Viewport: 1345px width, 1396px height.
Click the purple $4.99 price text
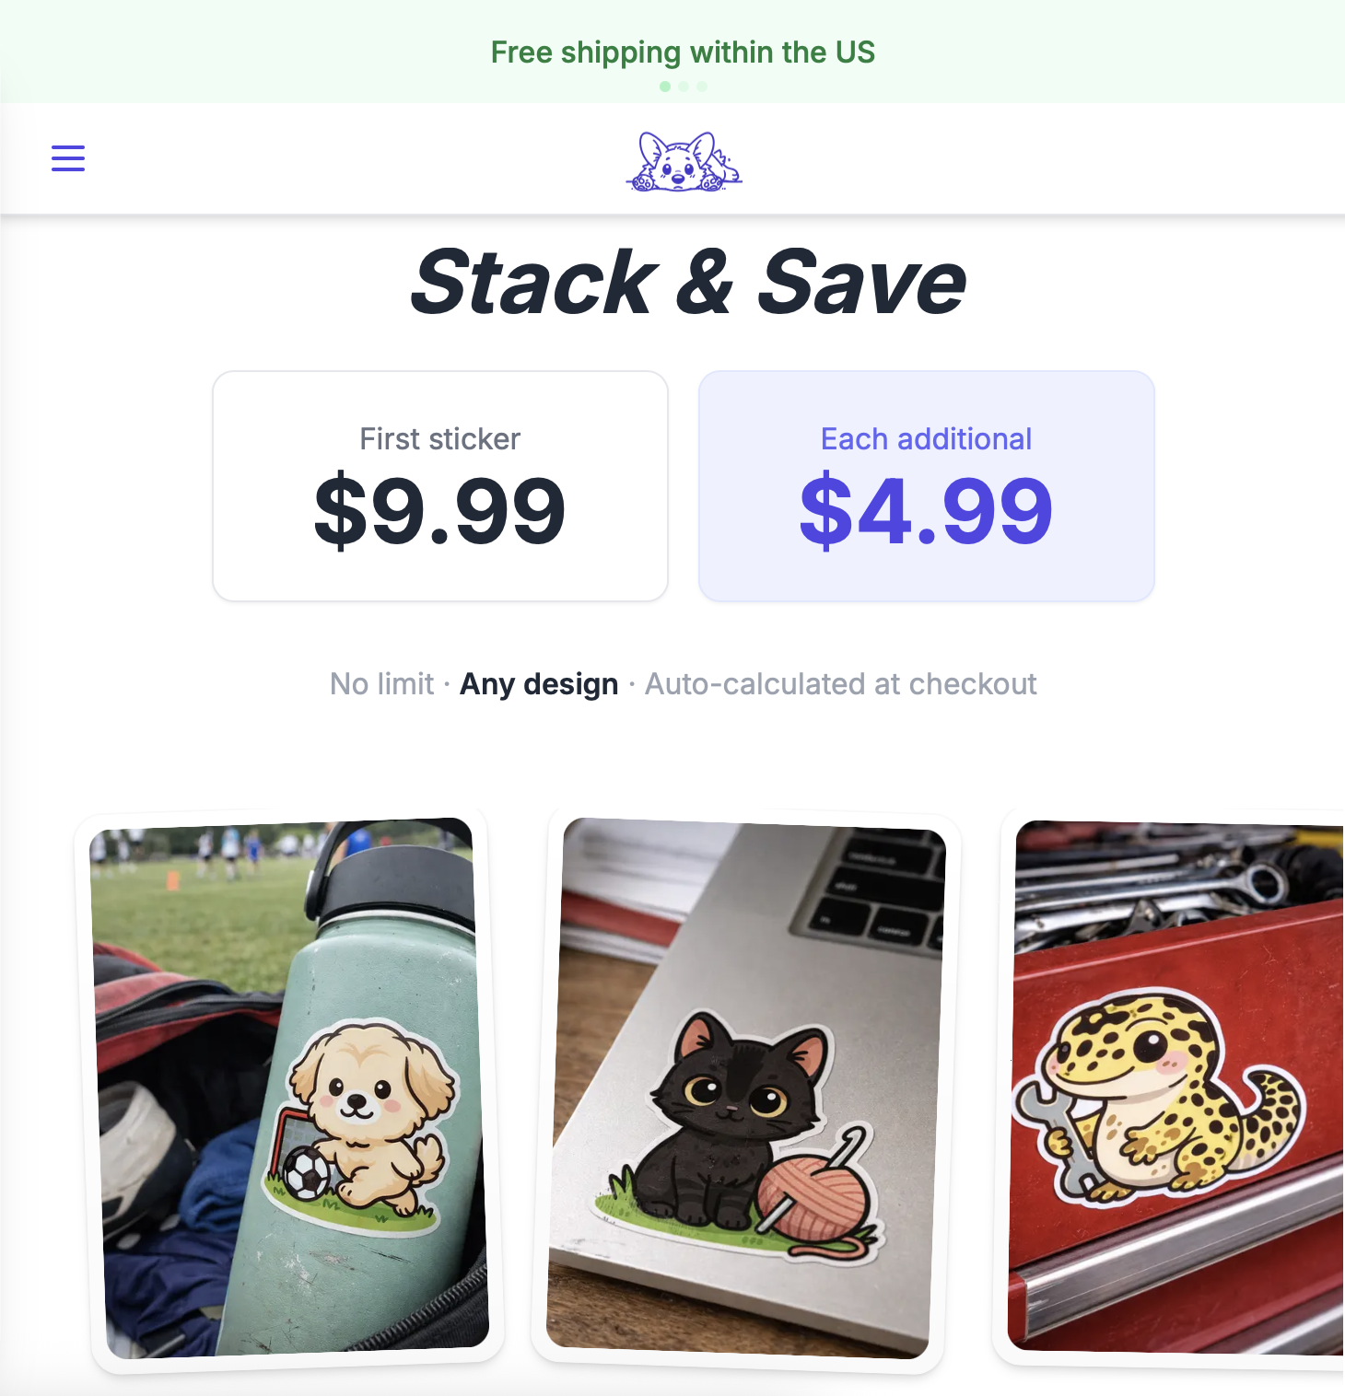[927, 510]
